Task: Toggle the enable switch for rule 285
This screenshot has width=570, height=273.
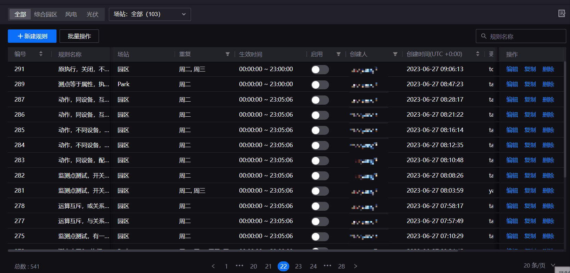Action: coord(320,130)
